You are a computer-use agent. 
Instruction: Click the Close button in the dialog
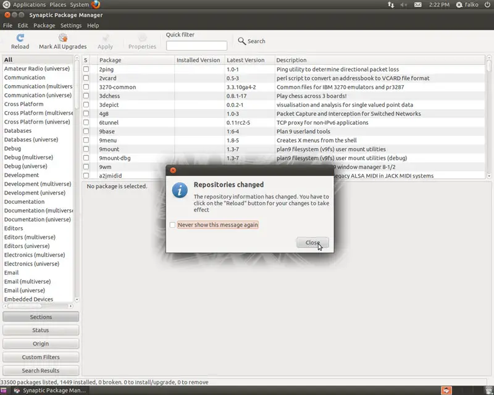click(312, 243)
